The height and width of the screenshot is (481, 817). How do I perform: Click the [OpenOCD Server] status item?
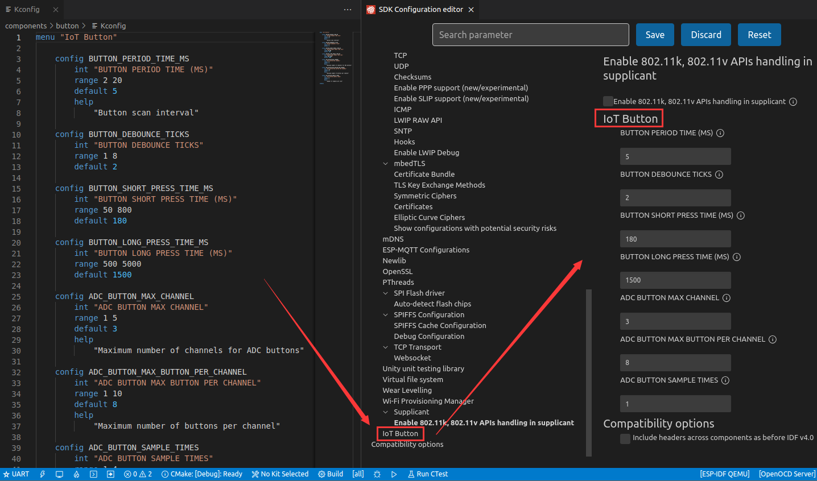pos(787,474)
